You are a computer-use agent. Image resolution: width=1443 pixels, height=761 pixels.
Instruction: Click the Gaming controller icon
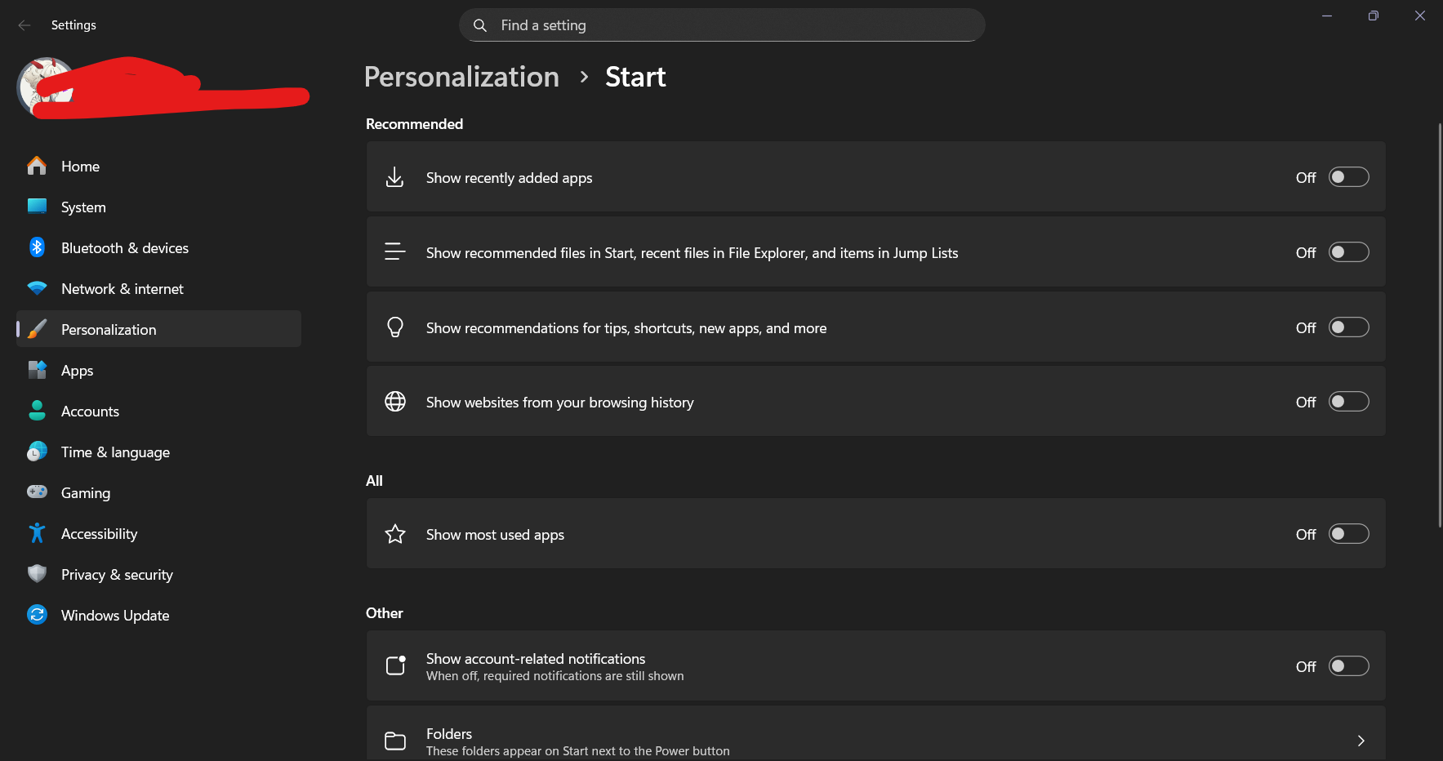(37, 492)
